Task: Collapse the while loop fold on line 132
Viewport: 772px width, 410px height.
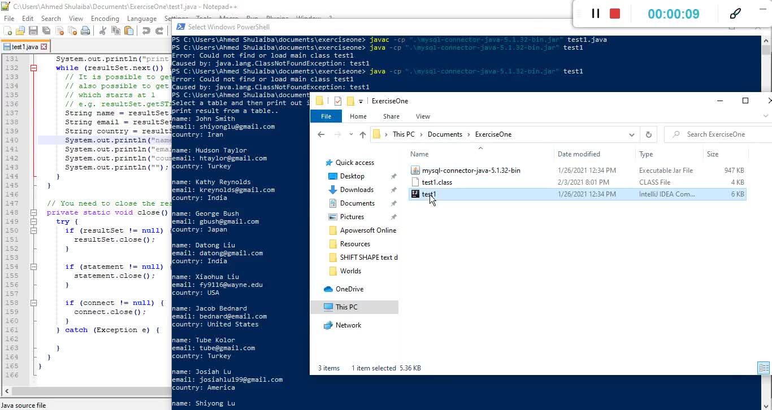Action: pos(33,68)
